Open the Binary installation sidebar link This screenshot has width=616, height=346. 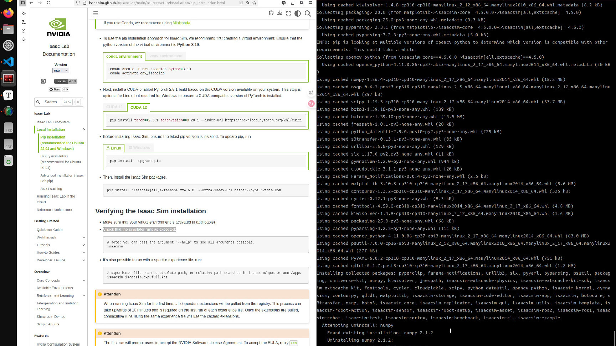pos(61,162)
